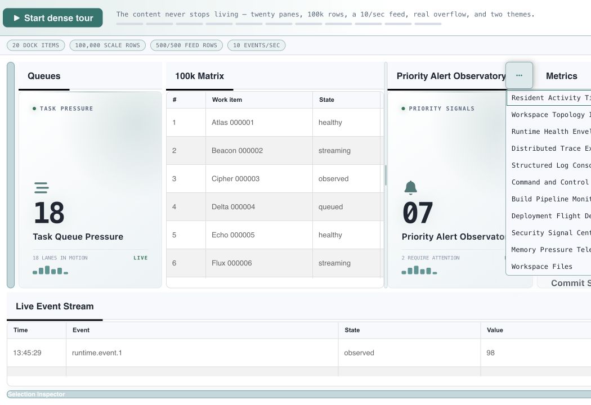The height and width of the screenshot is (405, 591).
Task: Switch to the Metrics tab
Action: coord(561,76)
